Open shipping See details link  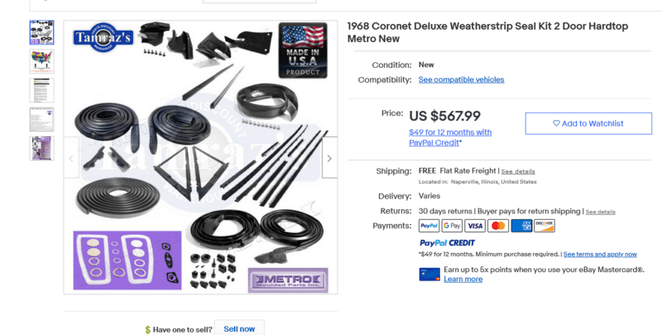518,171
